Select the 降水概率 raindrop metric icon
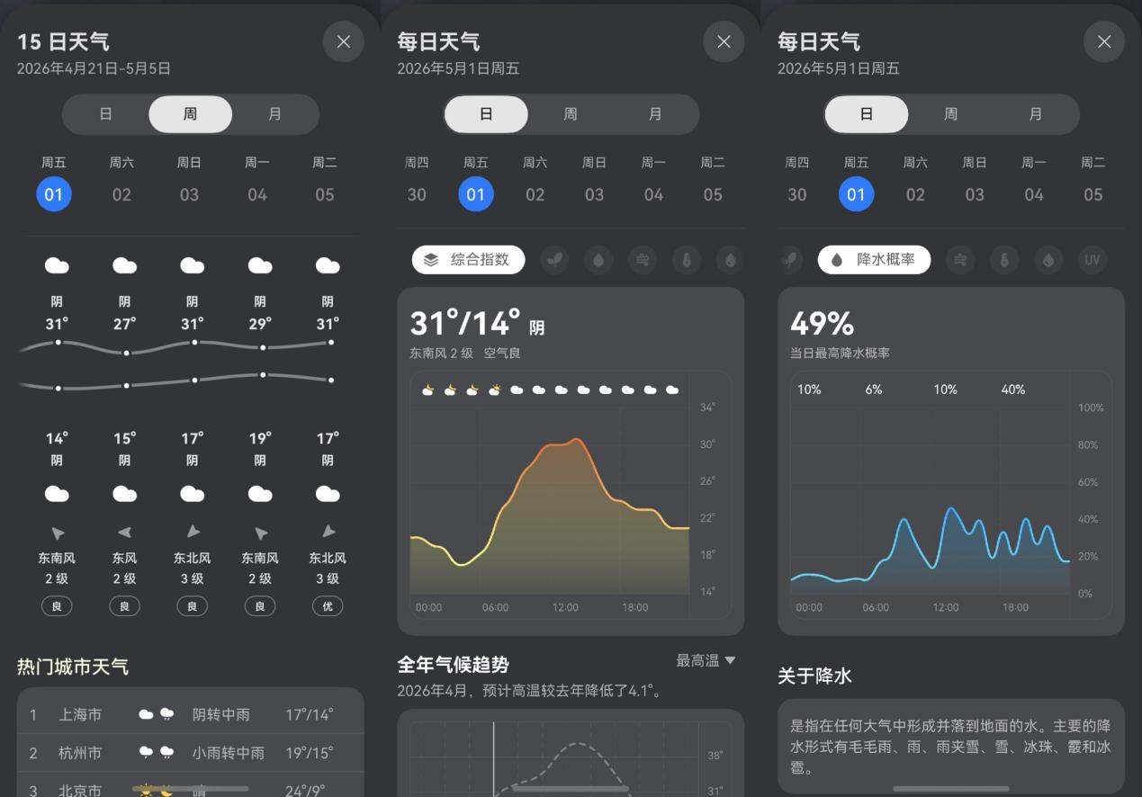1142x797 pixels. tap(873, 259)
